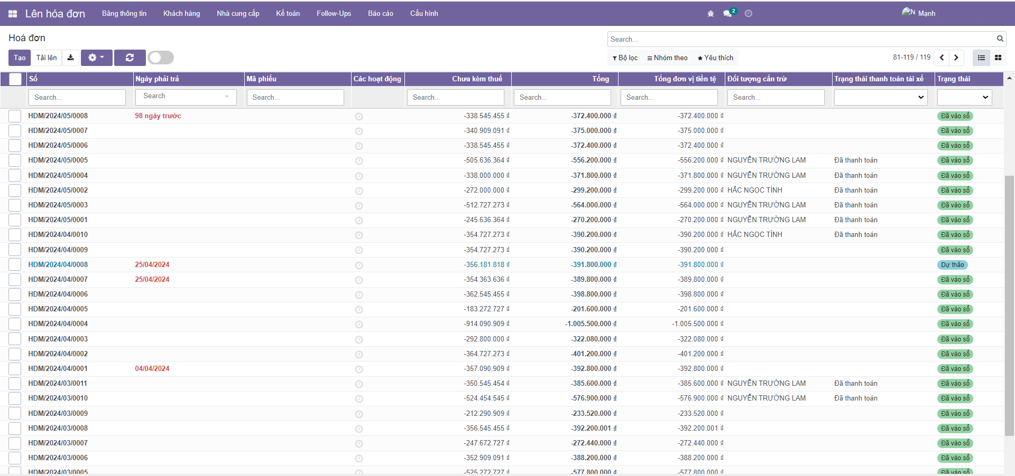The image size is (1015, 476).
Task: Click activity clock for HDM/2024/05/0008
Action: coord(359,116)
